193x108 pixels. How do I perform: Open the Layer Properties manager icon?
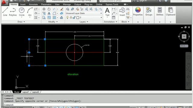(x=68, y=9)
